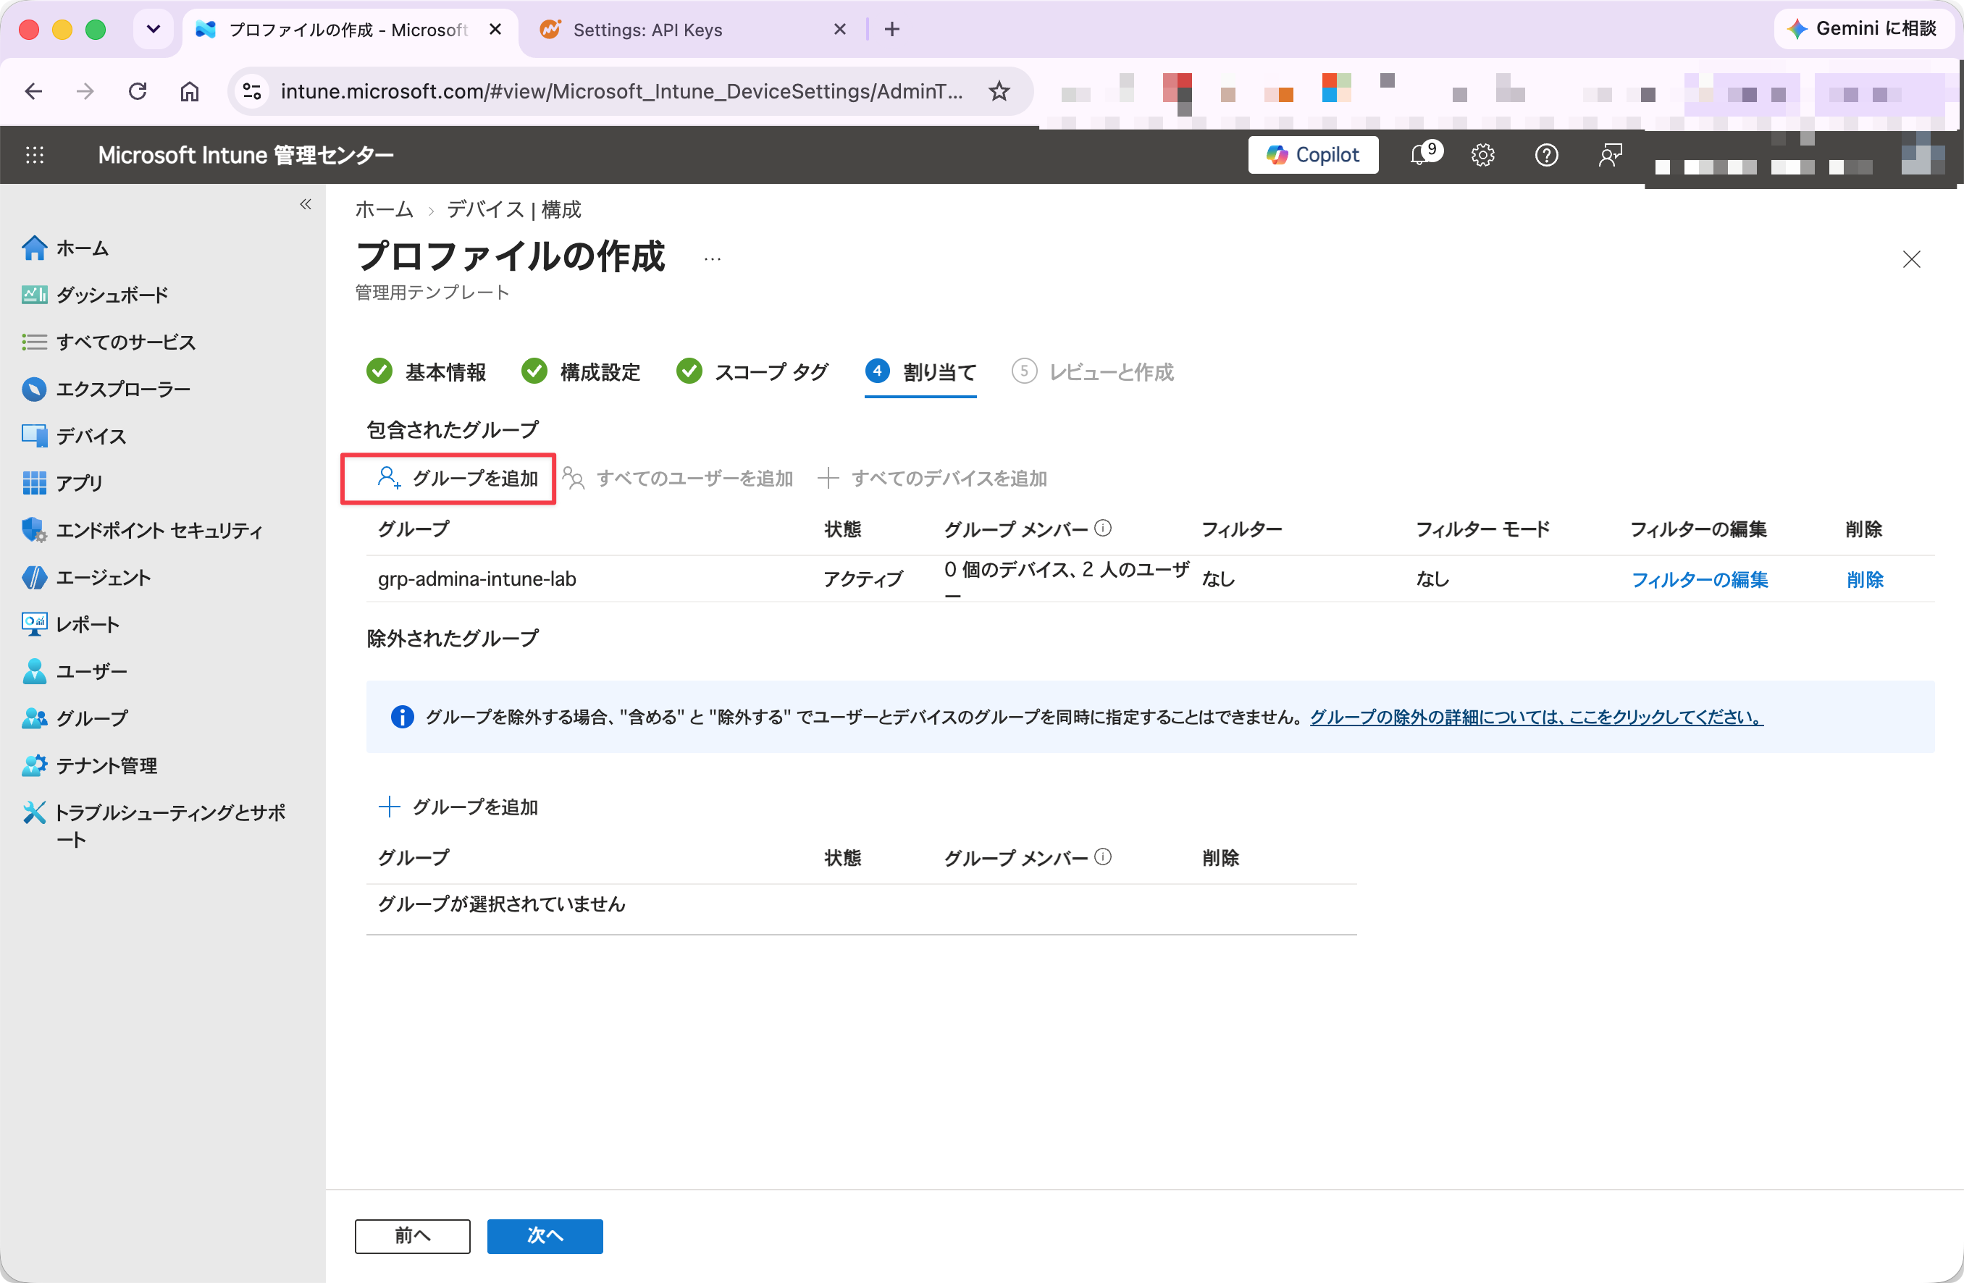Open the グループの除外の詳細 link

click(x=1536, y=716)
